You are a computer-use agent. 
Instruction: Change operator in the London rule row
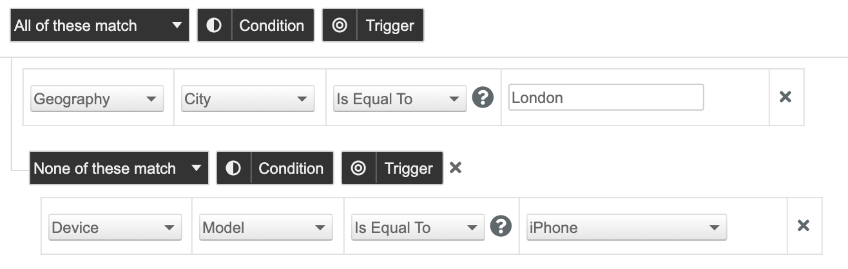400,99
